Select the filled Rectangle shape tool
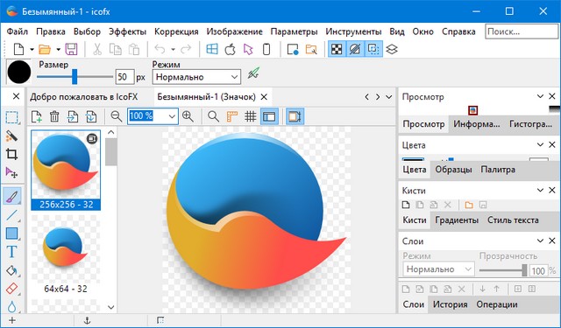561x328 pixels. (11, 234)
